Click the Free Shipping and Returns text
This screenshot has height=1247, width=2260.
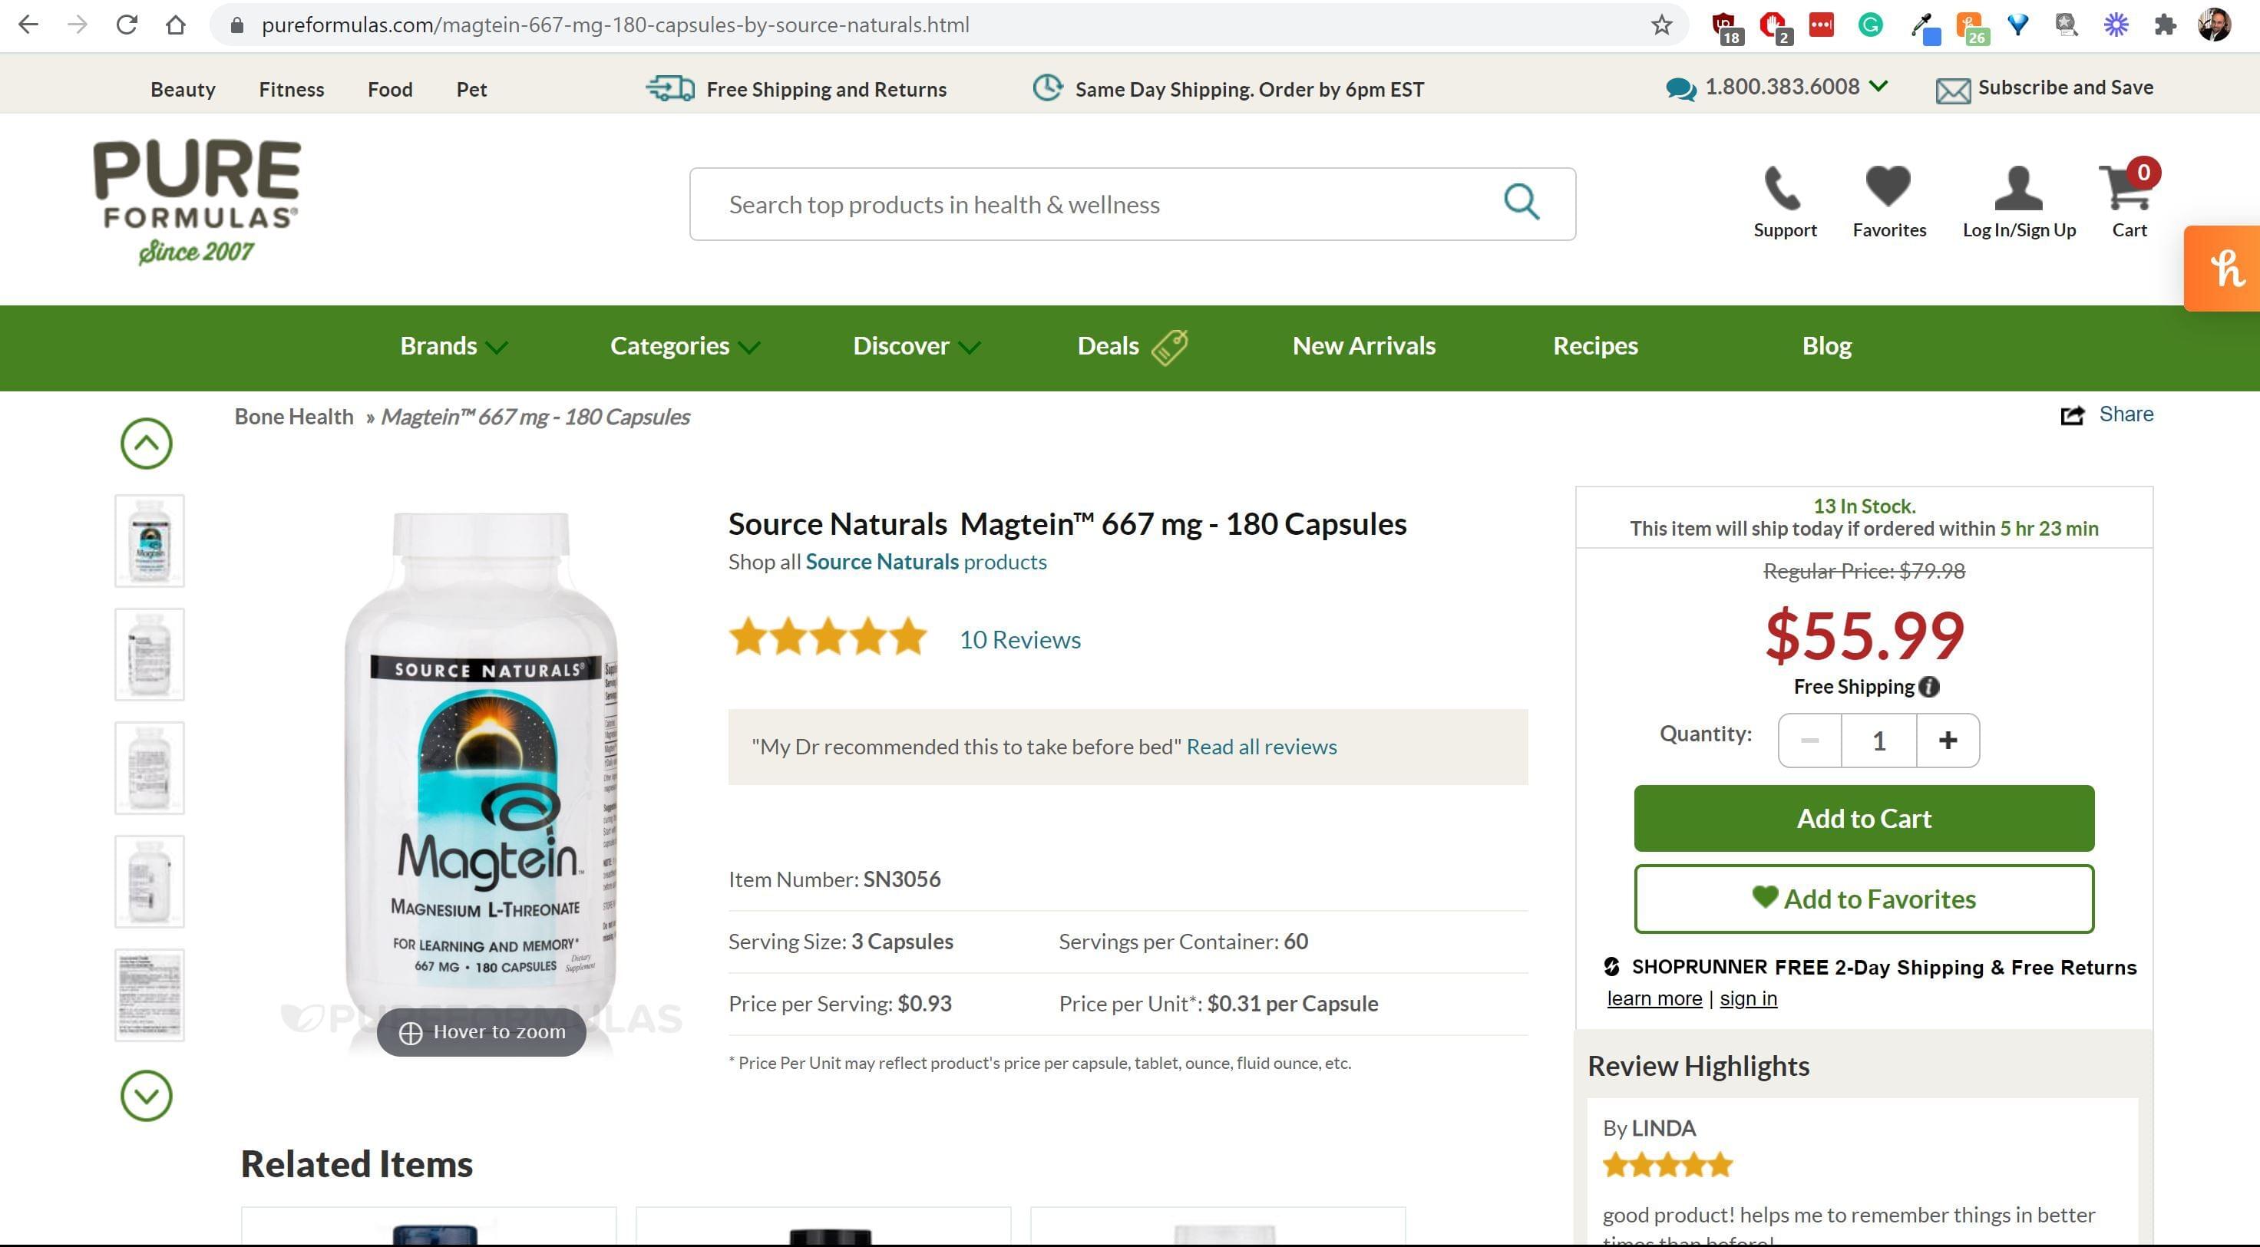827,90
